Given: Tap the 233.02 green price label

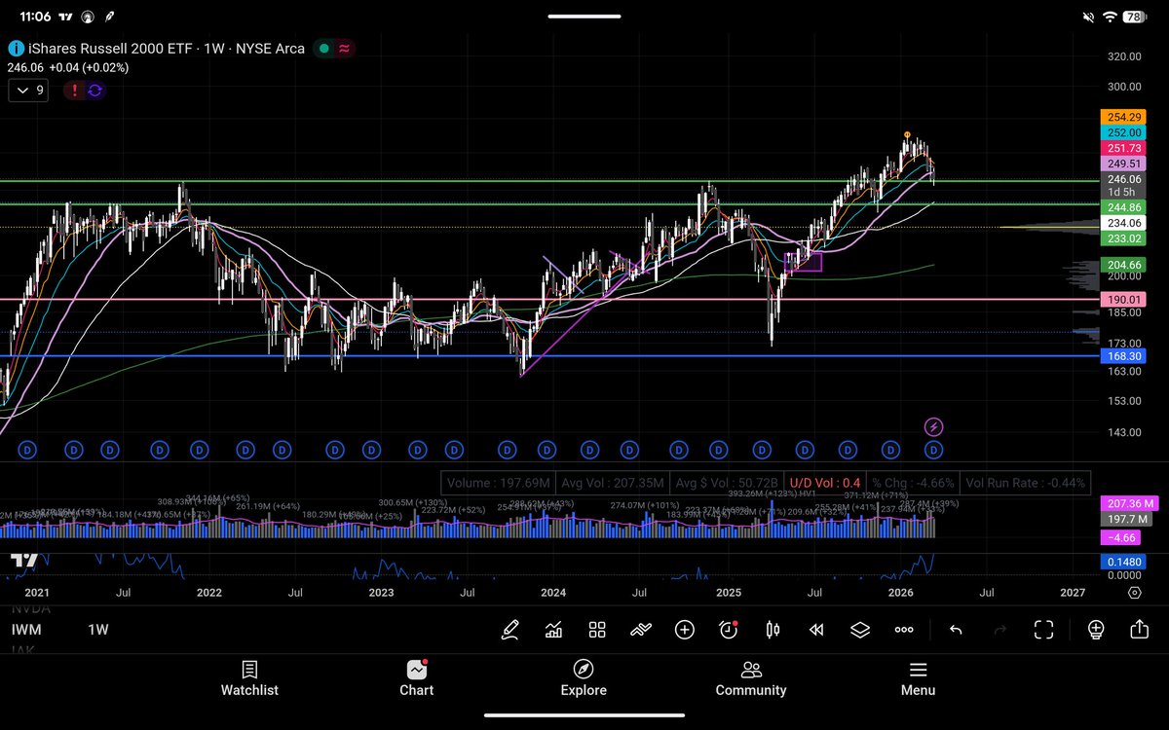Looking at the screenshot, I should [x=1124, y=238].
